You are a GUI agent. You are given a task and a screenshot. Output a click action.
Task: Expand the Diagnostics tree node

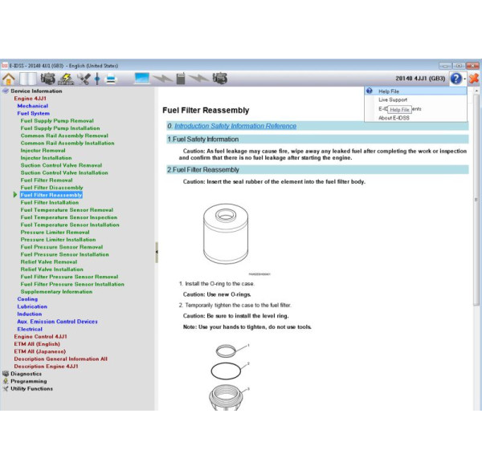coord(26,373)
